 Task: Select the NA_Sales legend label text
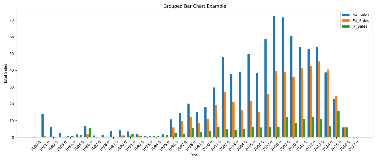[361, 15]
